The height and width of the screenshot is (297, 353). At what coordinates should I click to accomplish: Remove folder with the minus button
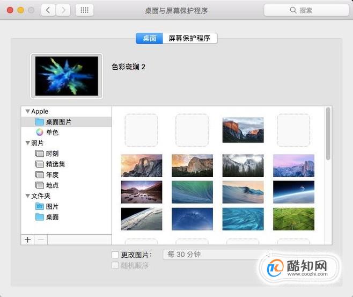tap(41, 240)
